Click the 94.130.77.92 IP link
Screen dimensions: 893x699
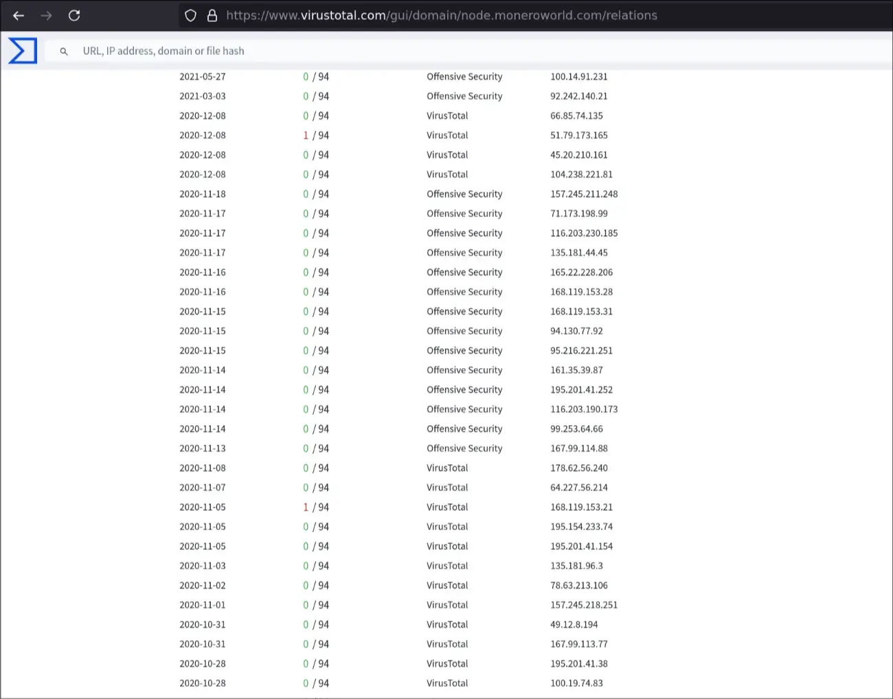coord(576,331)
